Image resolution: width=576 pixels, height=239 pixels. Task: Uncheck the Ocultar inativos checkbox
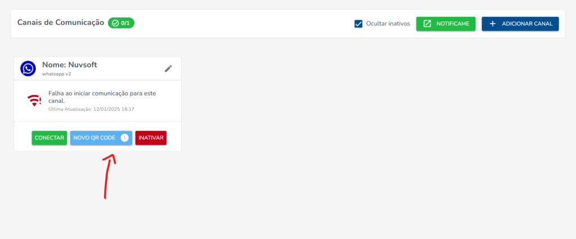point(358,24)
